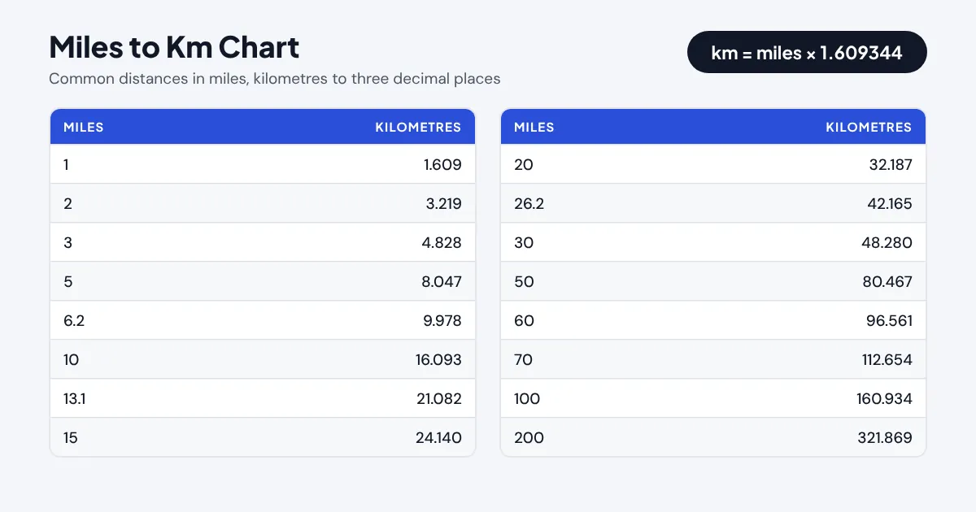Select the value 112.654
This screenshot has height=512, width=976.
[888, 359]
